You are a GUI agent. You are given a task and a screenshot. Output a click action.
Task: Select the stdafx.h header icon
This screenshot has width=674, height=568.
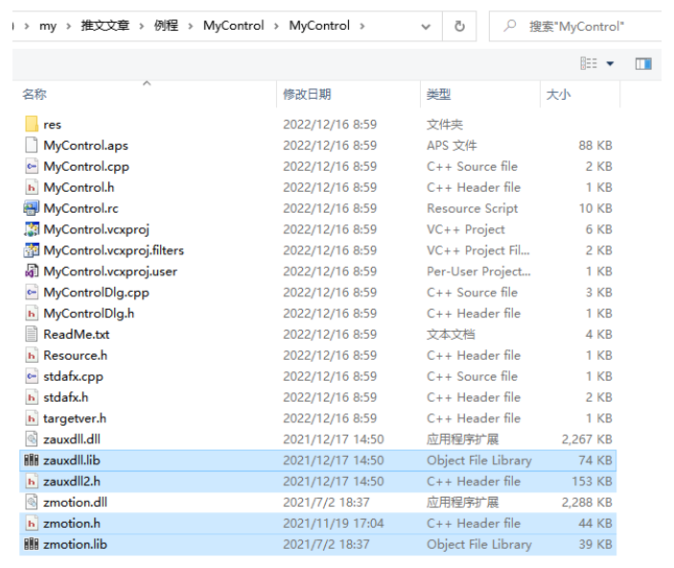(32, 397)
